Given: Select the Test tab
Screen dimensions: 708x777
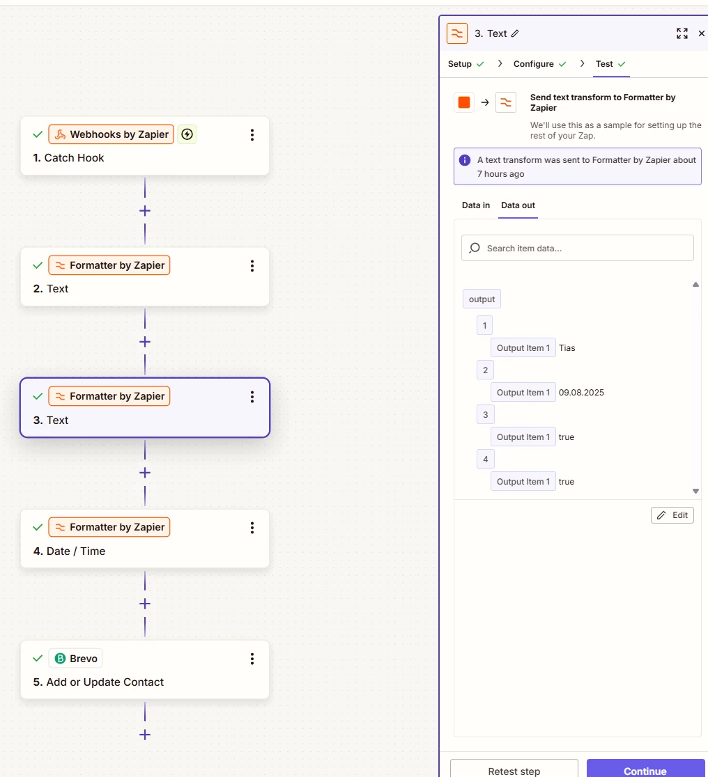Looking at the screenshot, I should 610,64.
